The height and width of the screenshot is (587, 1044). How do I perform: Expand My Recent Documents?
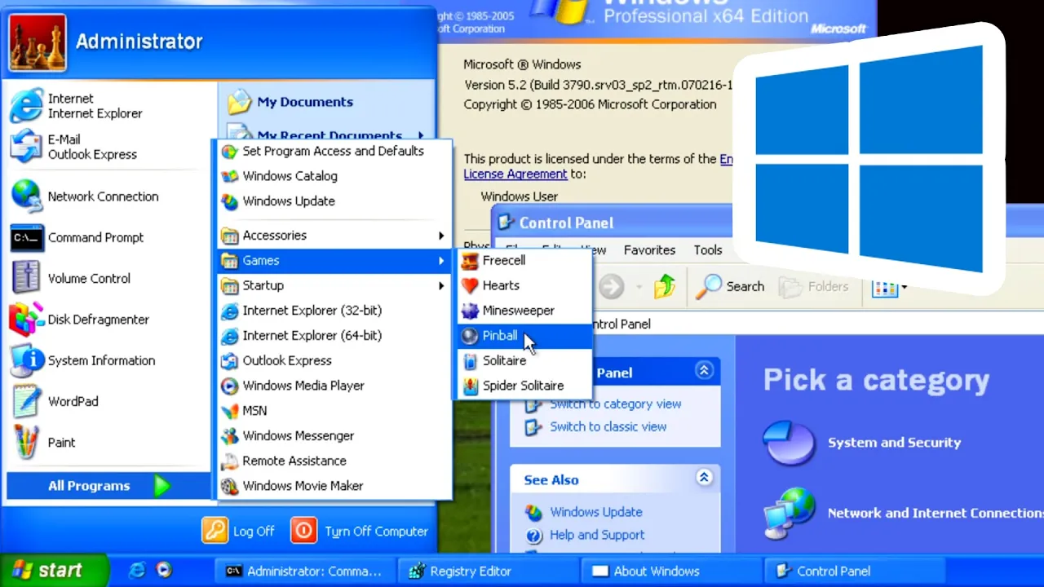coord(328,135)
